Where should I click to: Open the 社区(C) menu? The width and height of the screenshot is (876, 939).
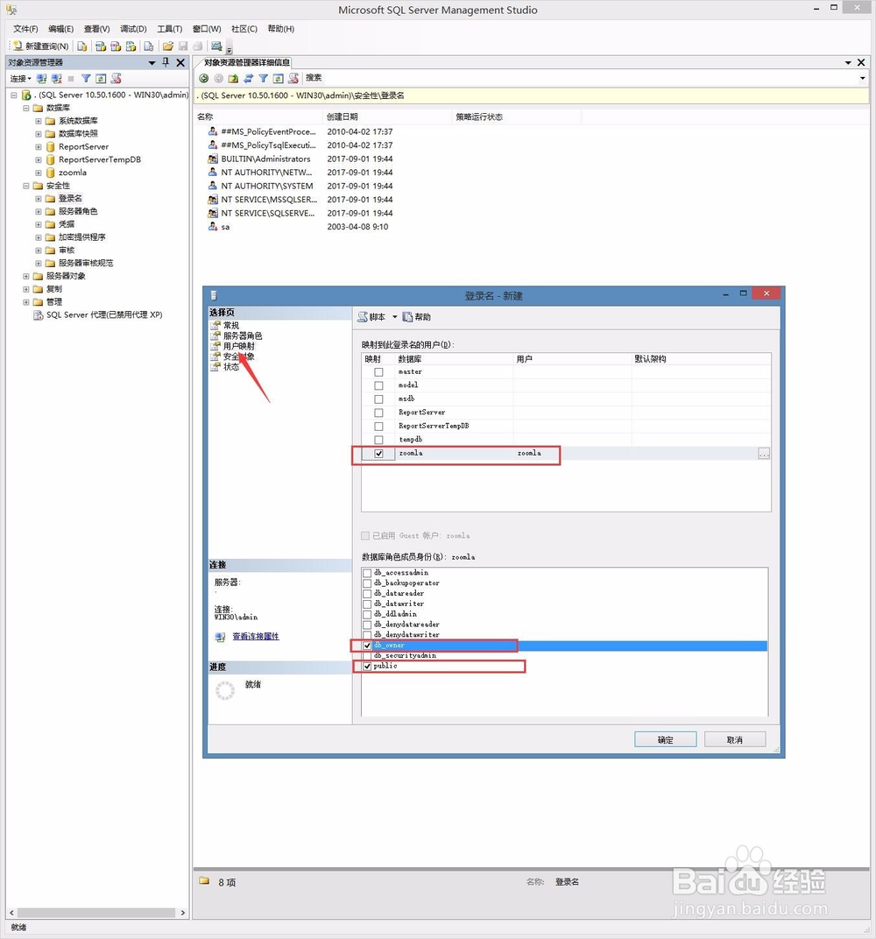tap(244, 29)
